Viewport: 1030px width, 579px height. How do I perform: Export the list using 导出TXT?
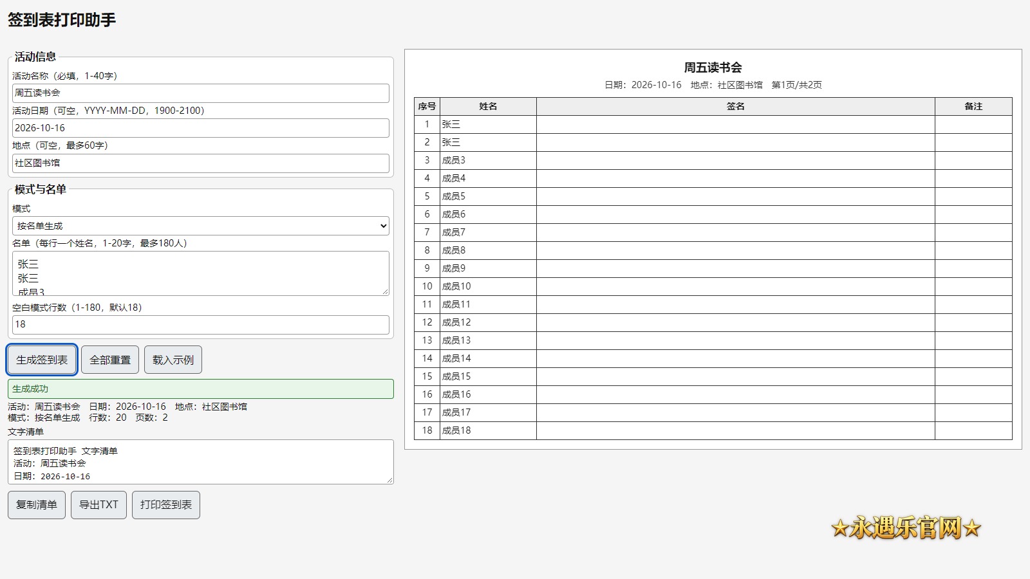[98, 505]
